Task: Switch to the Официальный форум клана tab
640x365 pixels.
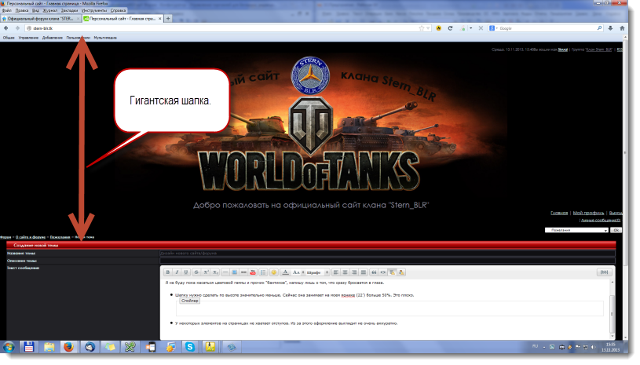Action: coord(40,19)
